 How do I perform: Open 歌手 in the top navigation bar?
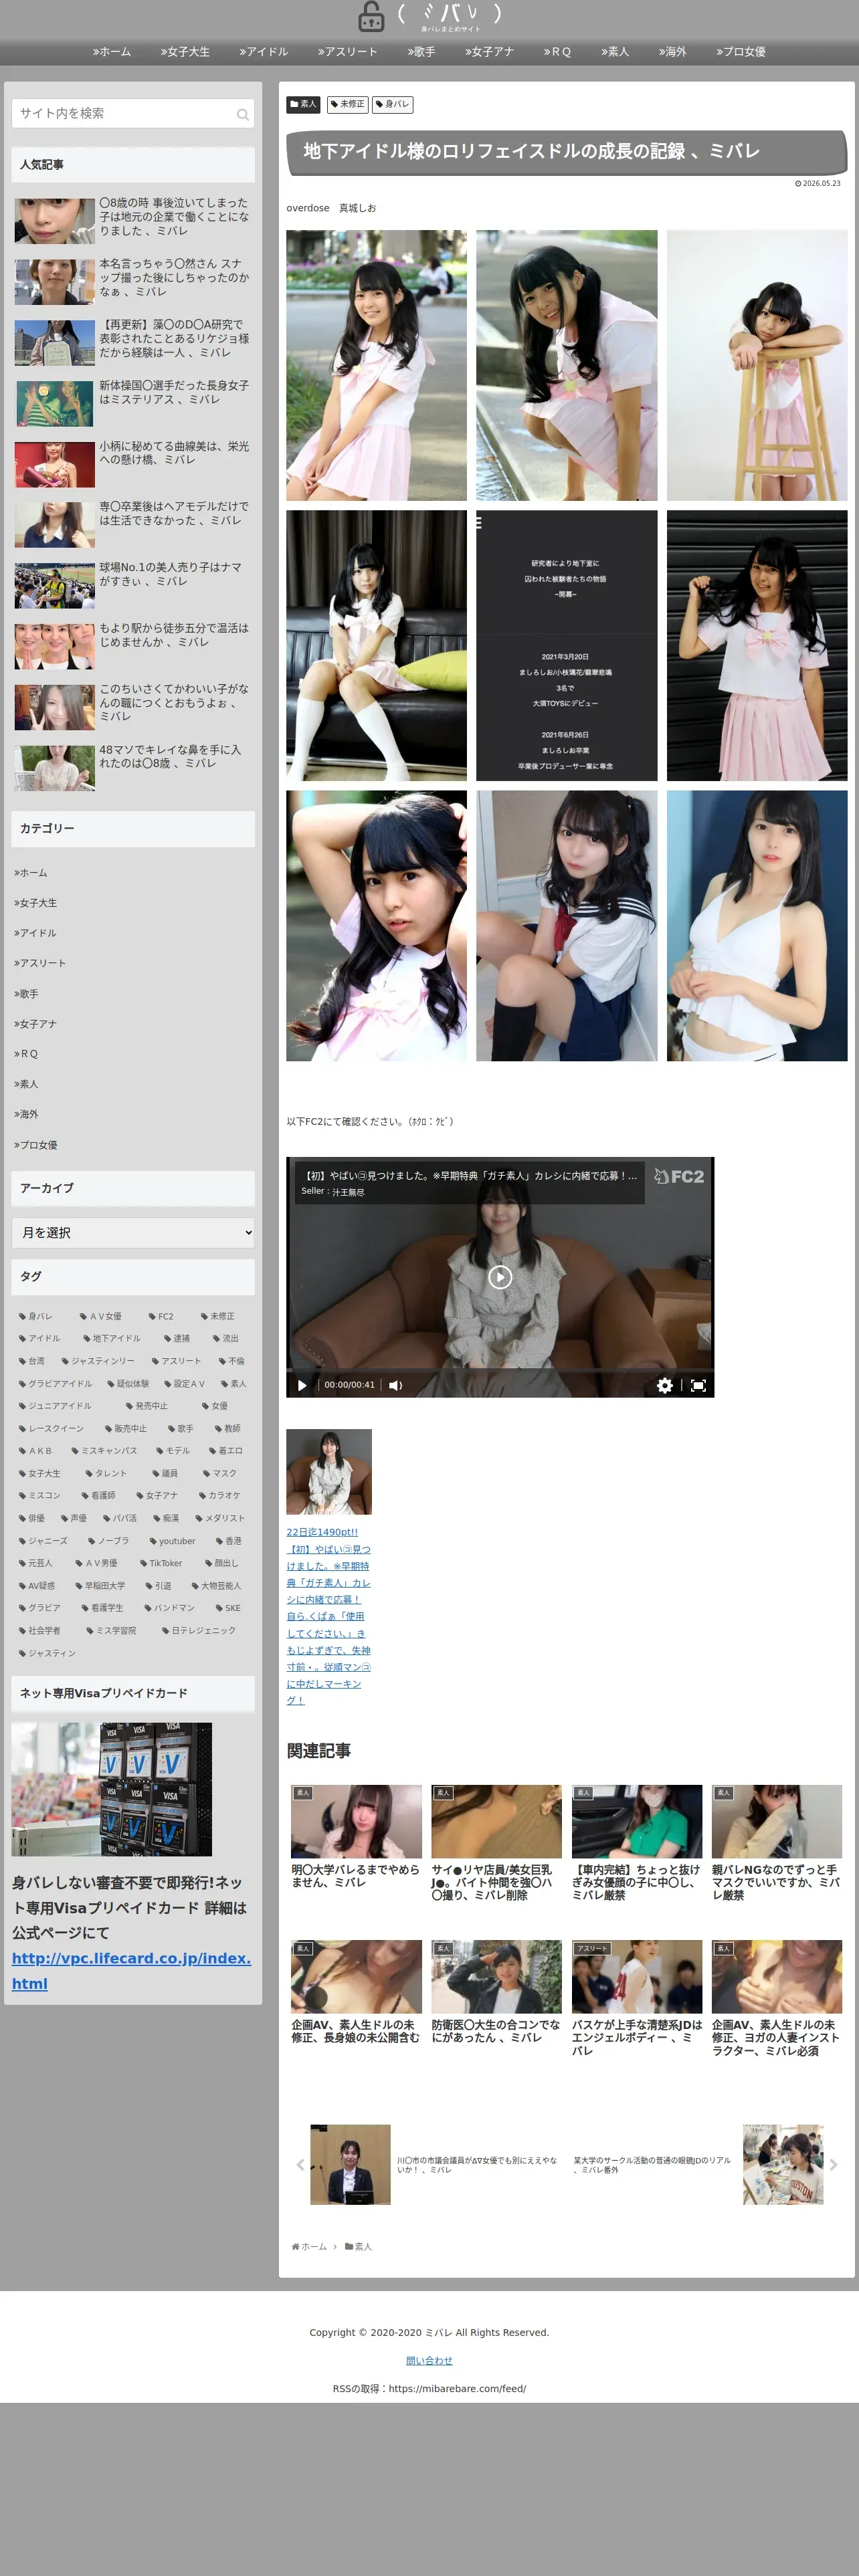point(421,52)
